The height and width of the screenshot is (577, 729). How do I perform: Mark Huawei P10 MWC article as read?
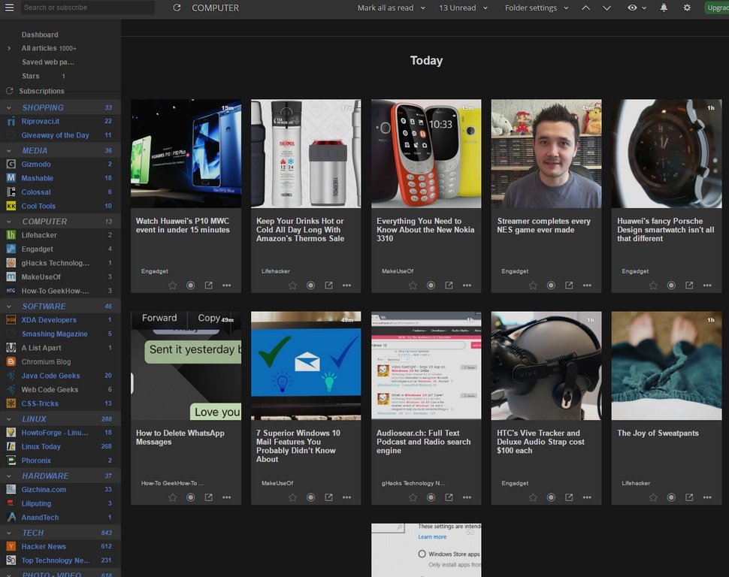[191, 285]
